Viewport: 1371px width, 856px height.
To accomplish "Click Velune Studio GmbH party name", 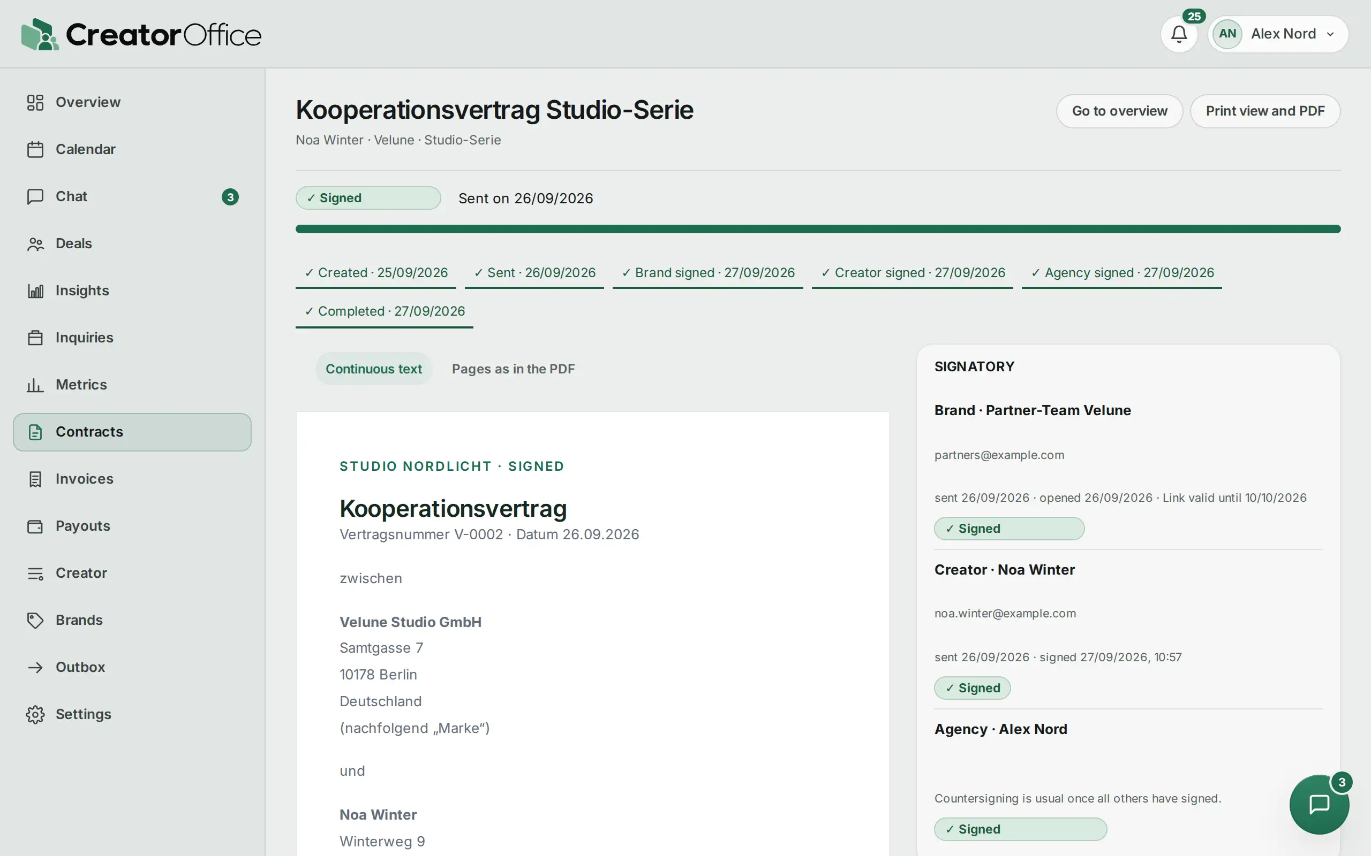I will point(410,622).
